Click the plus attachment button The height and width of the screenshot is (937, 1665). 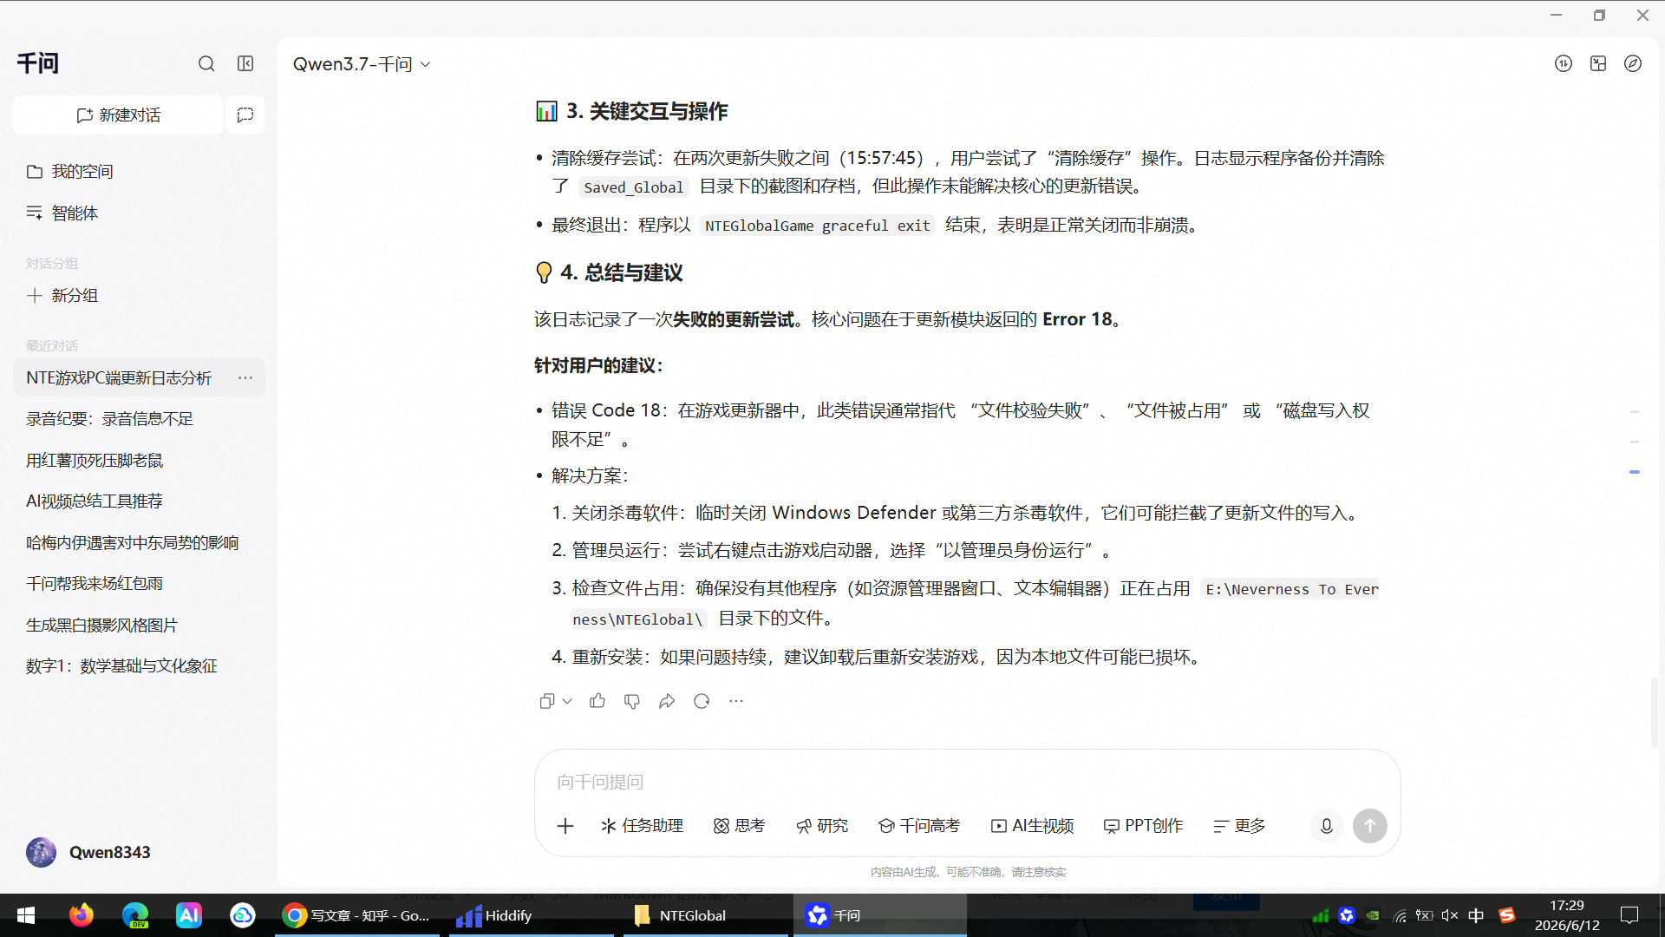click(x=565, y=826)
